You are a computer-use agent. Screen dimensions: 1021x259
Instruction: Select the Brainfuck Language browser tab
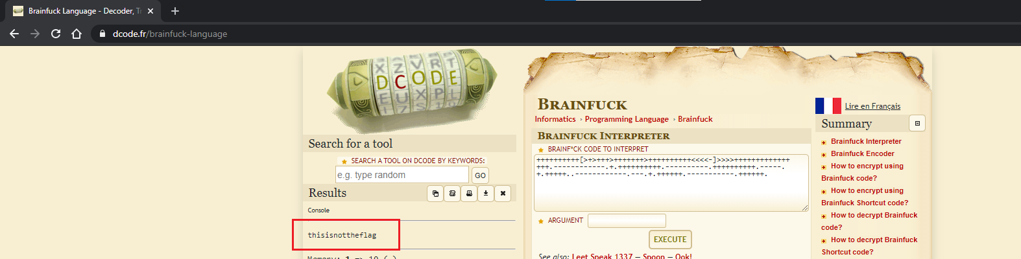pos(84,11)
